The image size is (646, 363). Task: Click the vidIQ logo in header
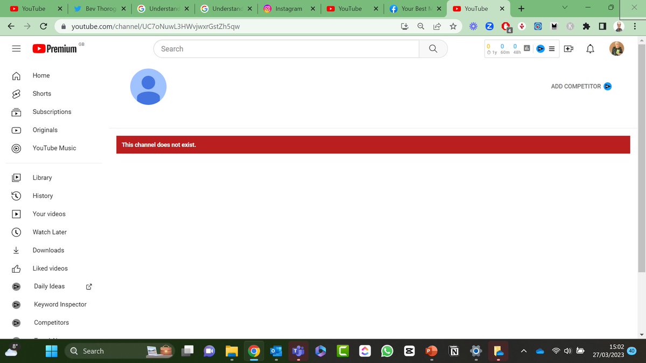pos(540,48)
